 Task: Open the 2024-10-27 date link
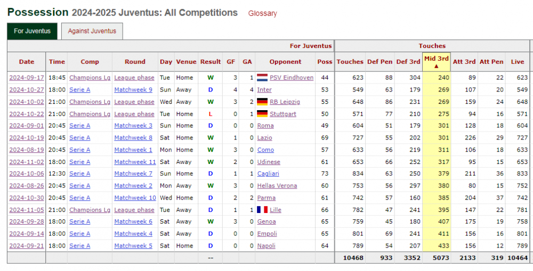pos(27,89)
